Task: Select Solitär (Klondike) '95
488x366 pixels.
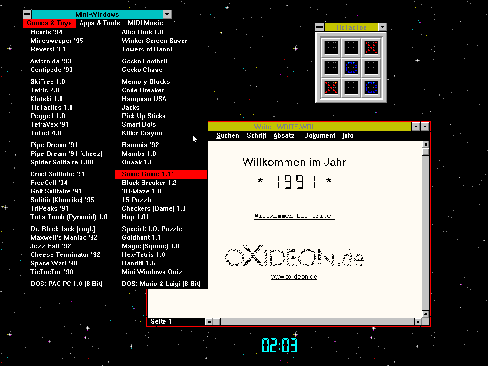Action: 62,200
